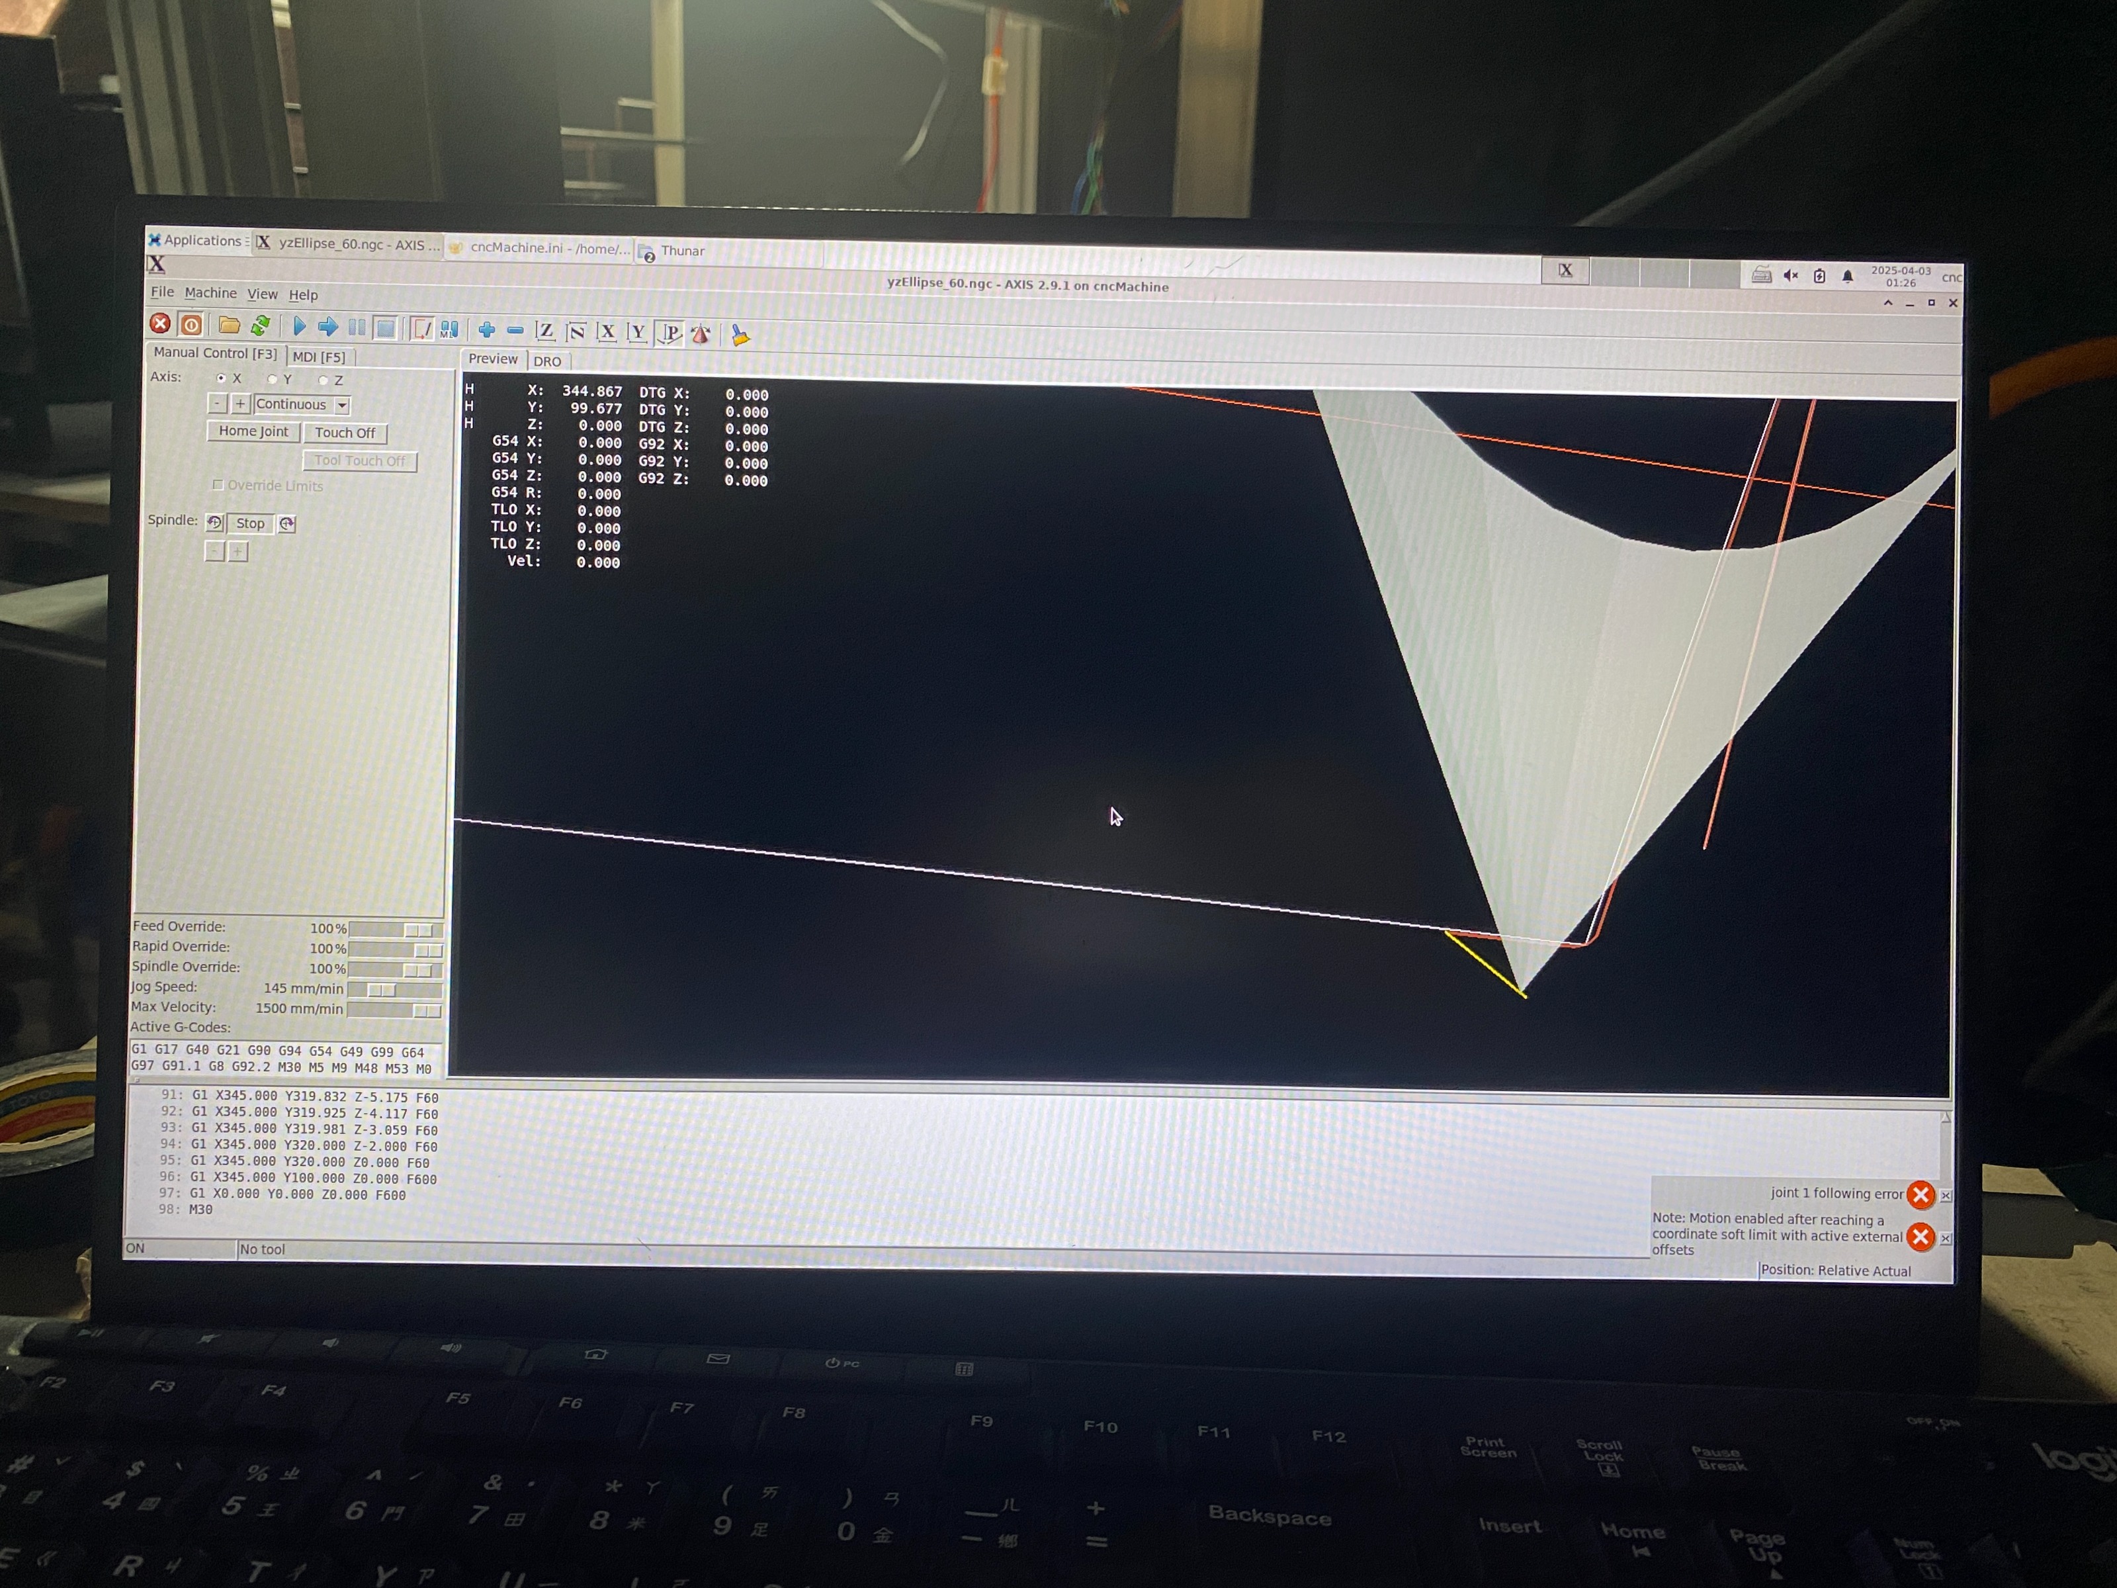Stop program execution square icon

click(x=386, y=328)
